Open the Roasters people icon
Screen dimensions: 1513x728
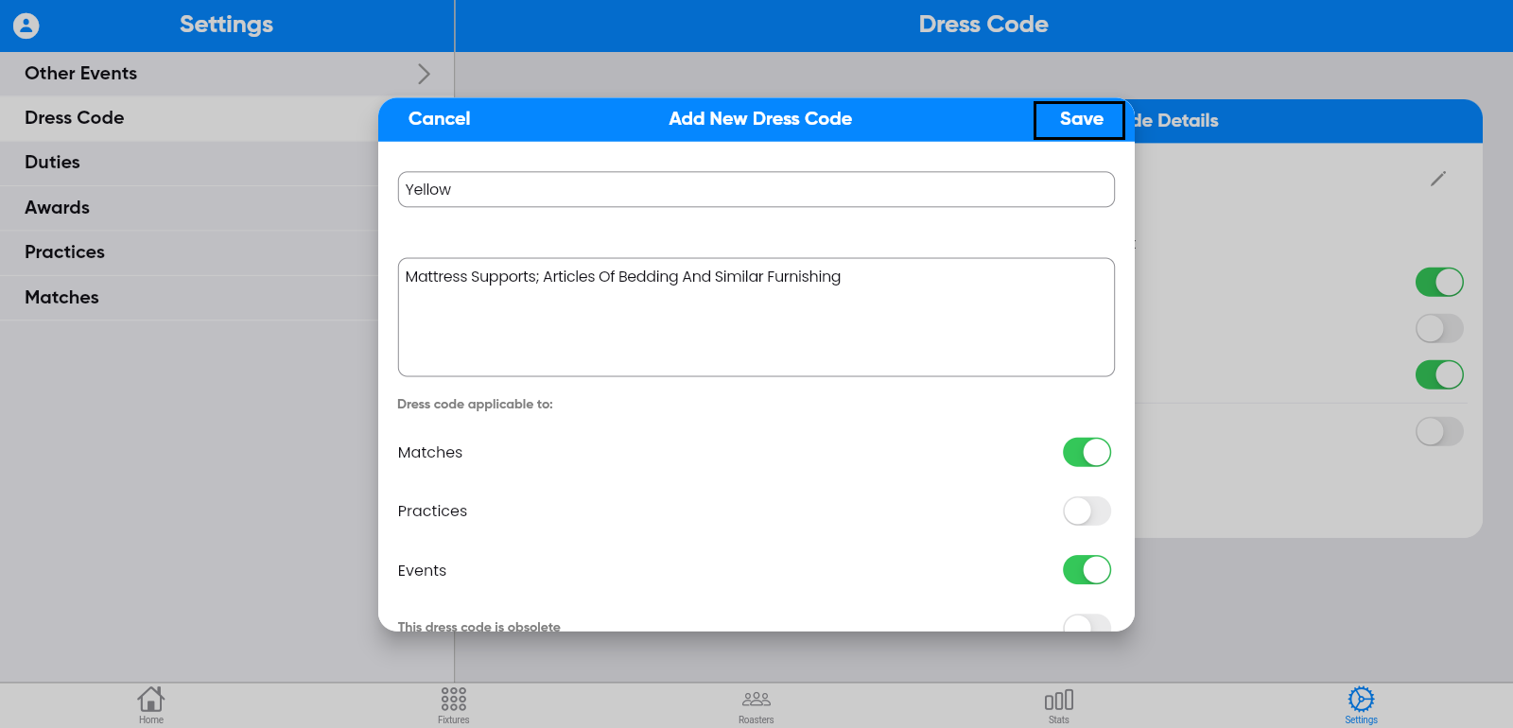coord(756,700)
